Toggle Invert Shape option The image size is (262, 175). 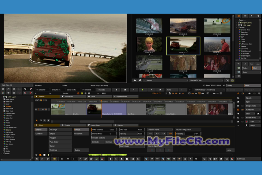(132, 146)
